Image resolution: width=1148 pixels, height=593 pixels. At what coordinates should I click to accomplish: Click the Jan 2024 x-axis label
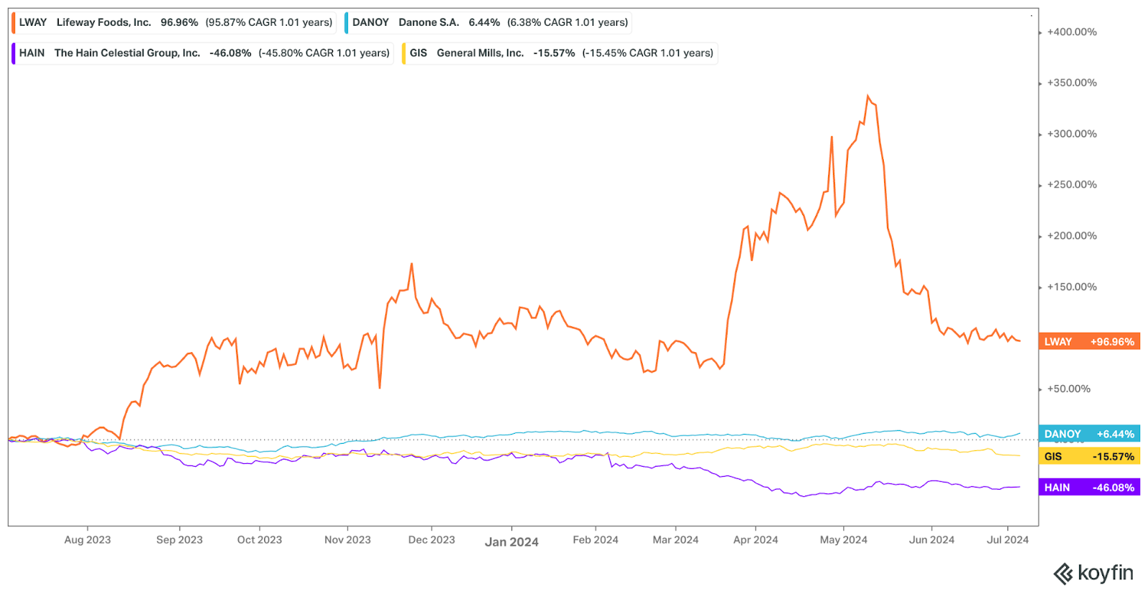[x=512, y=542]
